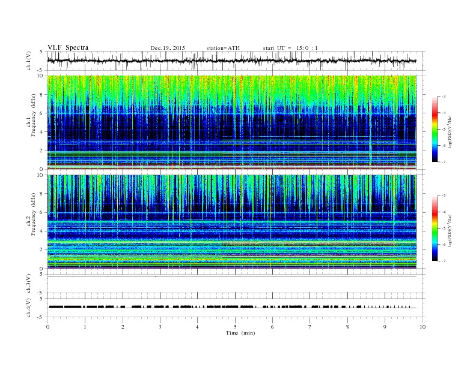Click the "-4" tick on ch.2 colorbar
The height and width of the screenshot is (367, 476).
pyautogui.click(x=443, y=212)
